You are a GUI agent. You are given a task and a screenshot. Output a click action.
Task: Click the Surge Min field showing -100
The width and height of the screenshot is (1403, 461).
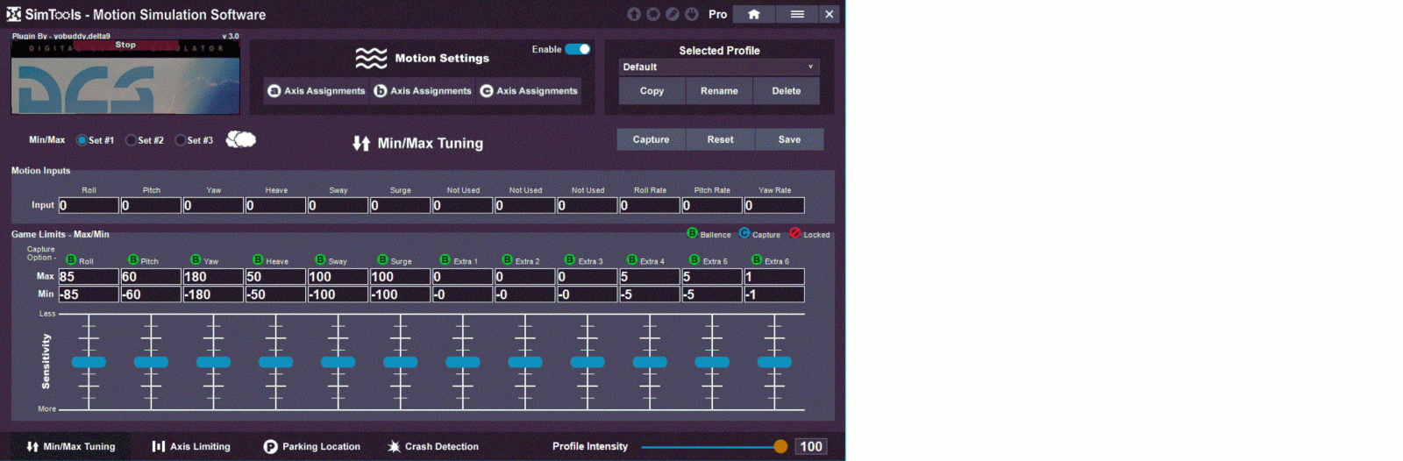tap(400, 294)
